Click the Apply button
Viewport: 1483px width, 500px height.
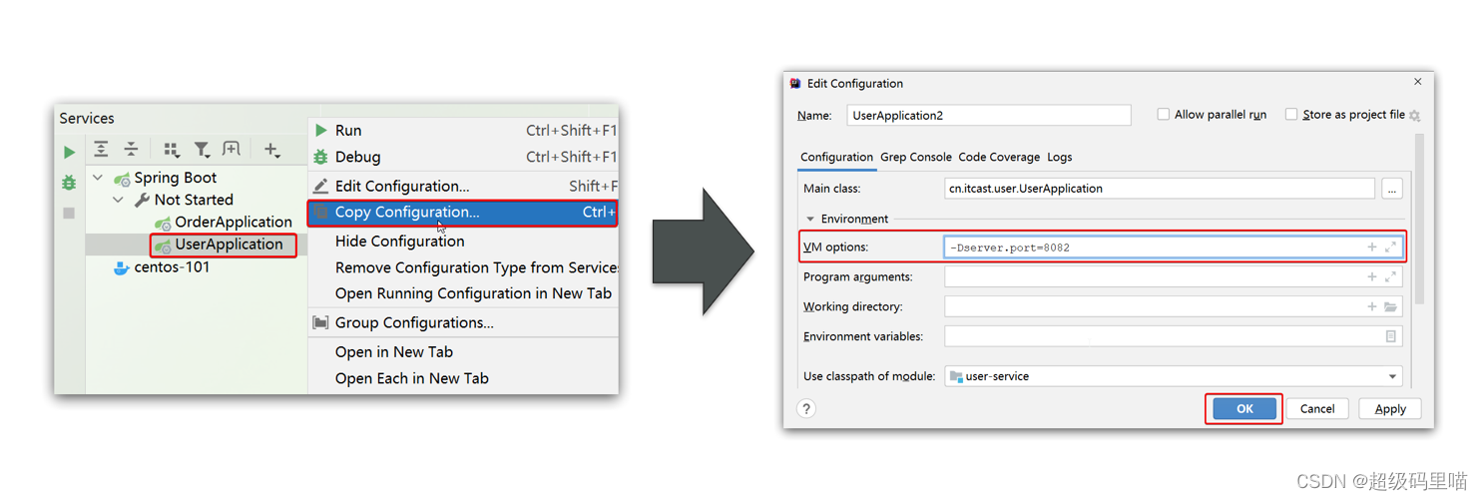click(x=1390, y=408)
